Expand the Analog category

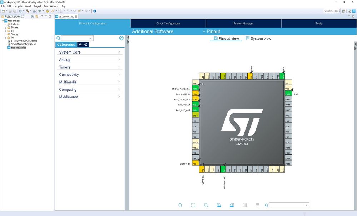coord(90,60)
